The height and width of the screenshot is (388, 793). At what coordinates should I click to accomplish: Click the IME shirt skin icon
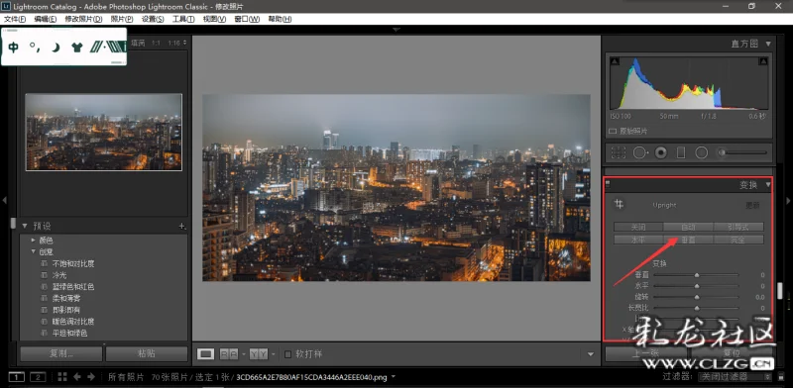(77, 48)
